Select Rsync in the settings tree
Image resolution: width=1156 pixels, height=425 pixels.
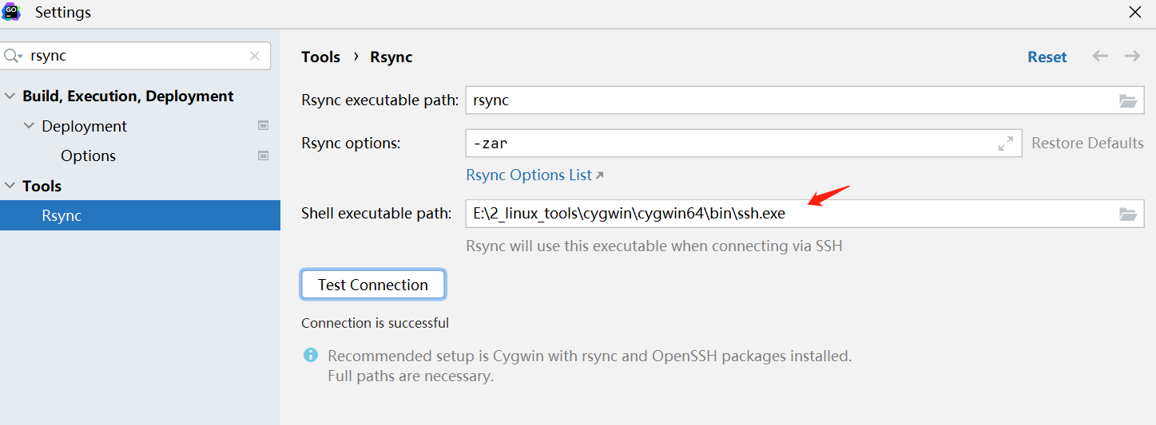140,215
